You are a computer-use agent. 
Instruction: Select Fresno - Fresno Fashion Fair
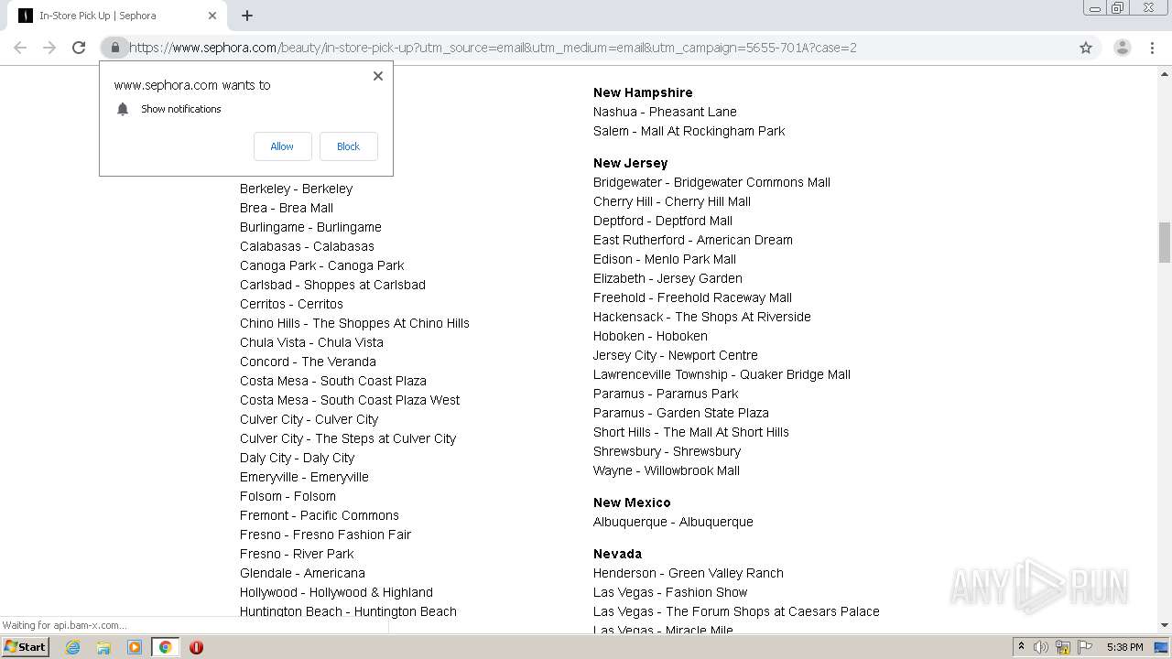(325, 535)
